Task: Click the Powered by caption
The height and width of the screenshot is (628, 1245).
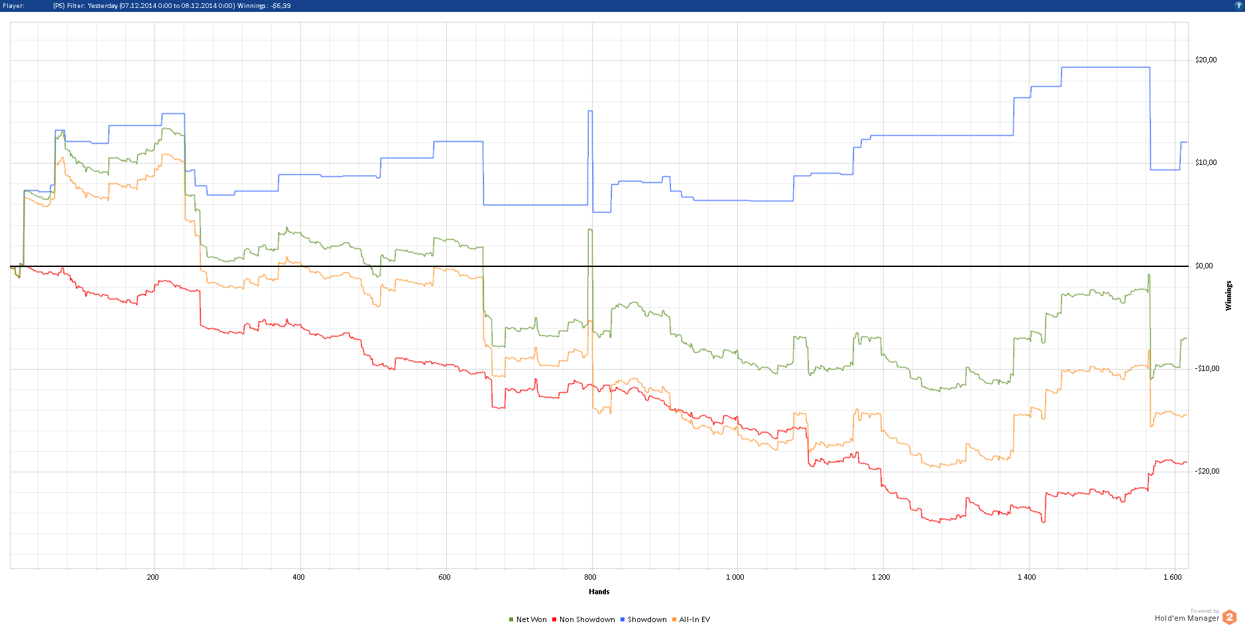Action: (x=1205, y=611)
